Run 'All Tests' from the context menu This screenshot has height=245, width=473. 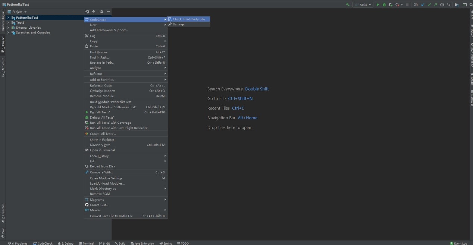126,112
